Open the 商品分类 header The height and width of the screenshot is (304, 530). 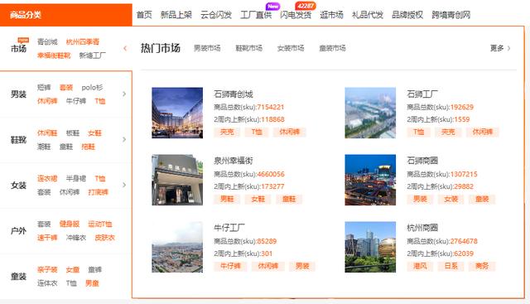66,15
